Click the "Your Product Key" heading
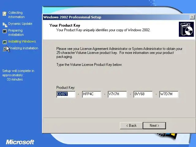 [65, 25]
